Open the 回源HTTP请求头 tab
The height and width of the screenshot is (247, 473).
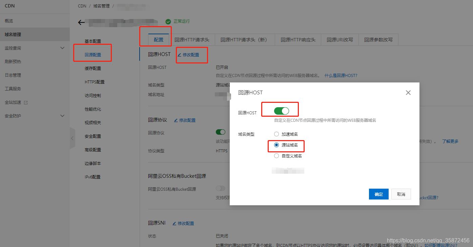click(x=192, y=40)
